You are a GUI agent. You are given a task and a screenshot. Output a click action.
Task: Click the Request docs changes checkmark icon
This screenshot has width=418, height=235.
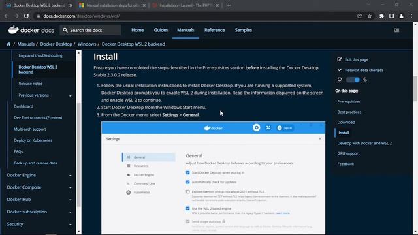(340, 70)
